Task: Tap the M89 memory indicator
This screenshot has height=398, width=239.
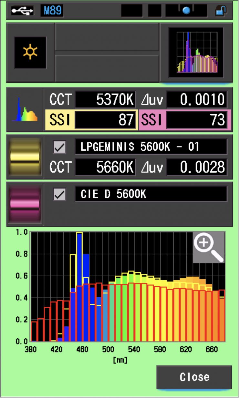Action: [x=52, y=11]
